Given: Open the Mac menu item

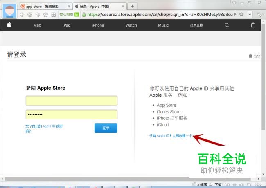Looking at the screenshot, I should coord(37,25).
